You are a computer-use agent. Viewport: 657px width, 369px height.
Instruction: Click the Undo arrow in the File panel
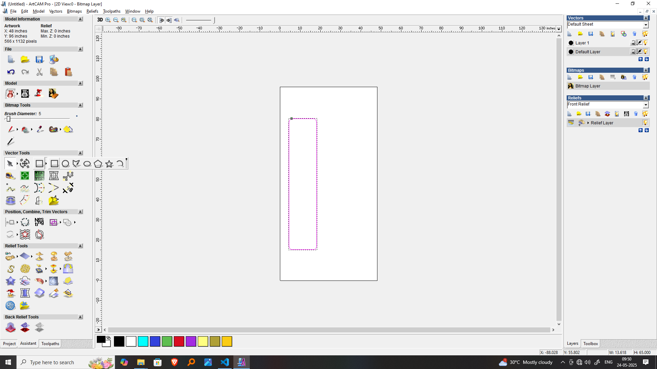(x=11, y=72)
